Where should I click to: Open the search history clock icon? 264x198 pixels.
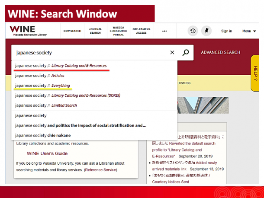pyautogui.click(x=193, y=31)
